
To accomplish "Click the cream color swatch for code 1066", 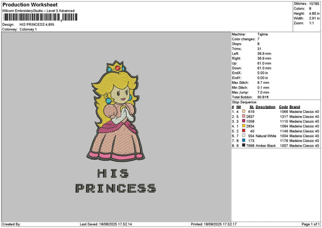I will [x=244, y=111].
